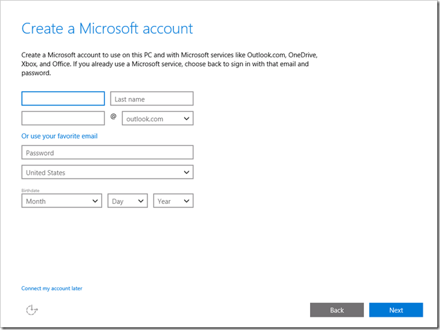Click the @ symbol between email fields

113,117
